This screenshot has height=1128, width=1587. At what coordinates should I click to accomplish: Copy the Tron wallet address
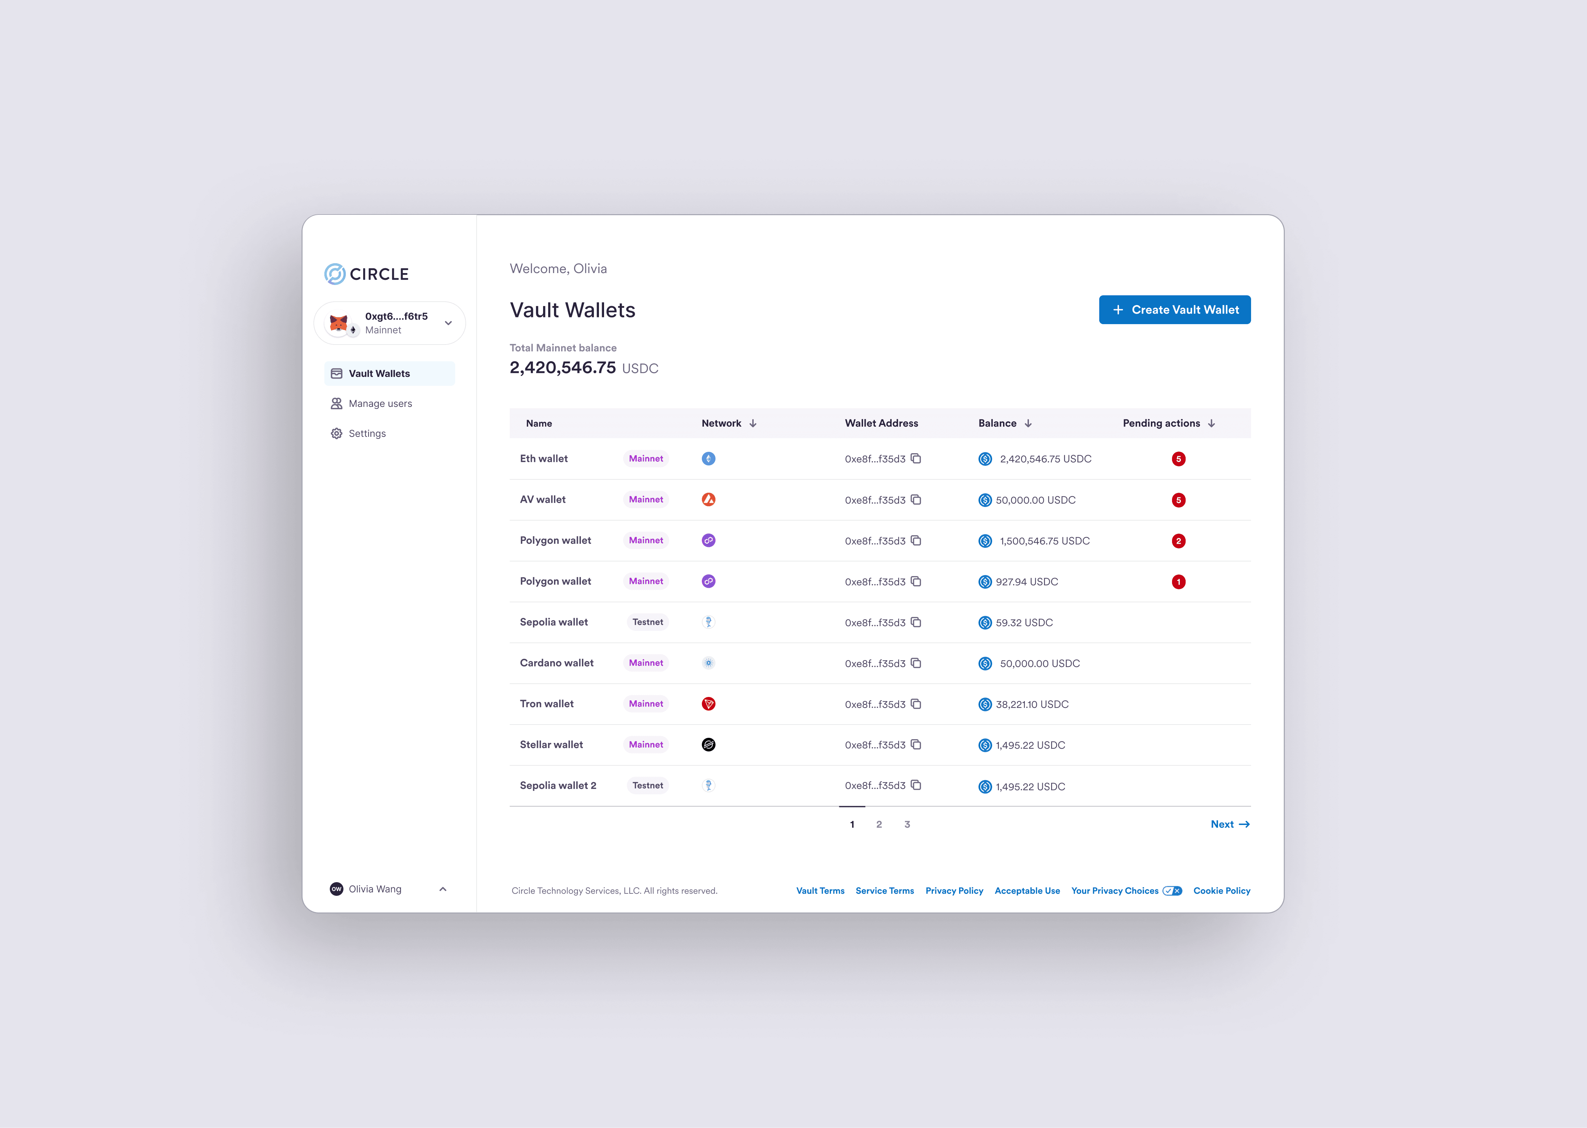click(916, 704)
